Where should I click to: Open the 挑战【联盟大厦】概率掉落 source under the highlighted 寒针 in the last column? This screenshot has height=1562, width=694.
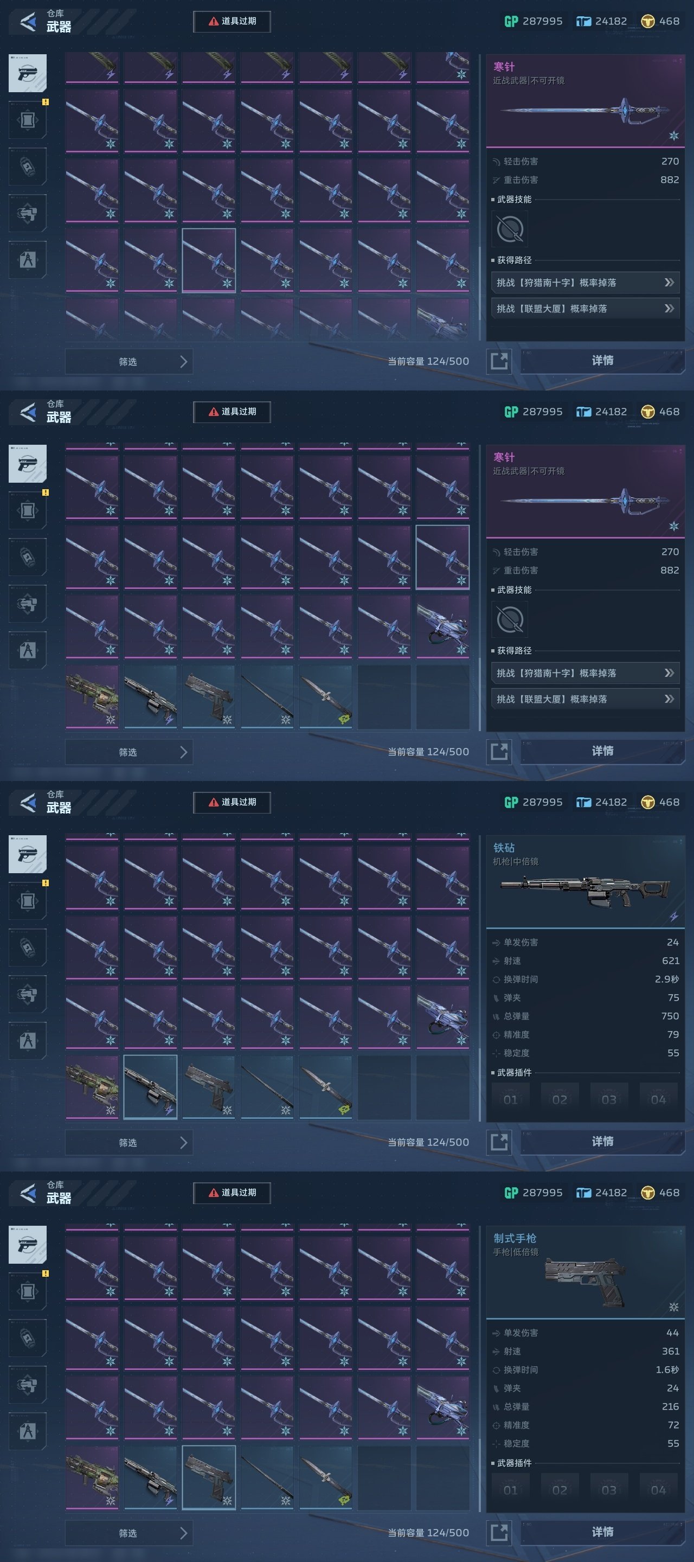585,699
